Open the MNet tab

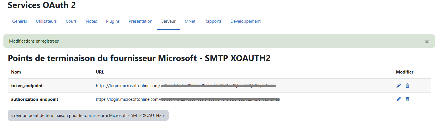(x=190, y=21)
